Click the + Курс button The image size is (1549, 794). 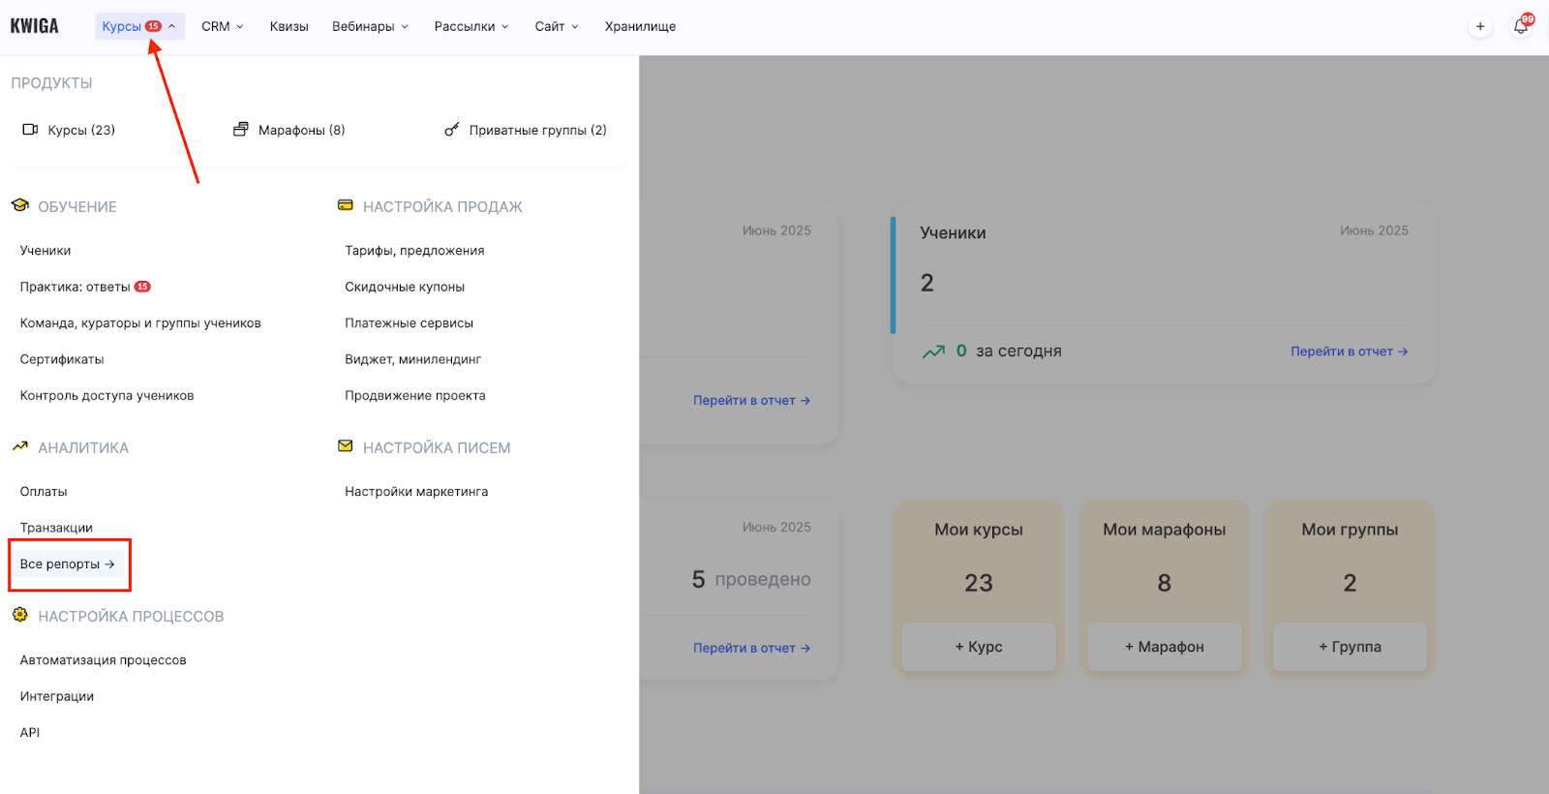tap(979, 647)
